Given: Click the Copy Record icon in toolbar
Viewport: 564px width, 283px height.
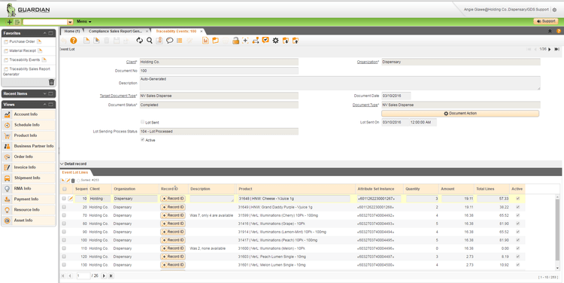Looking at the screenshot, I should click(x=96, y=41).
